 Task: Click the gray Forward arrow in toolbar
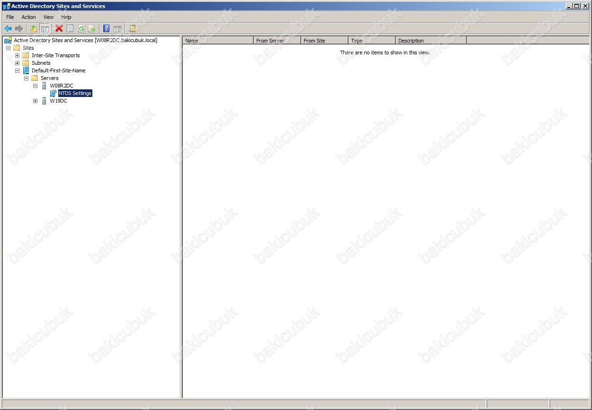click(19, 29)
